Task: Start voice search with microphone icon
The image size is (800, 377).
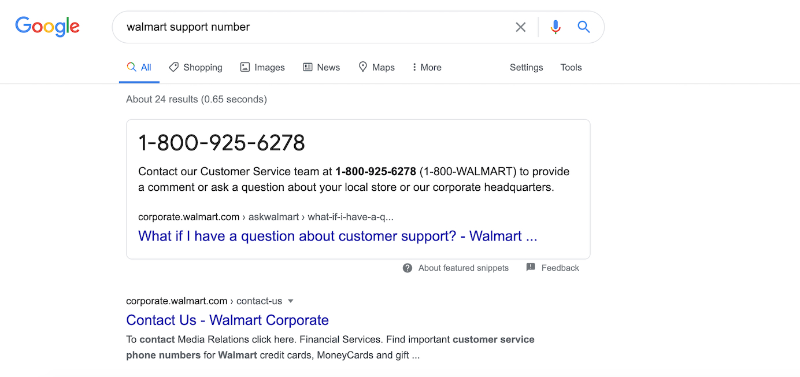Action: tap(555, 27)
